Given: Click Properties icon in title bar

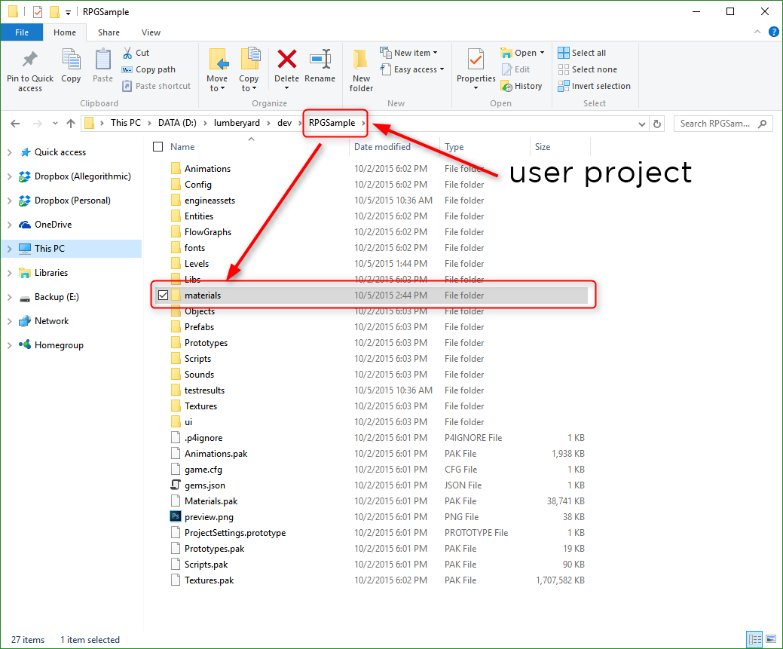Looking at the screenshot, I should [38, 11].
